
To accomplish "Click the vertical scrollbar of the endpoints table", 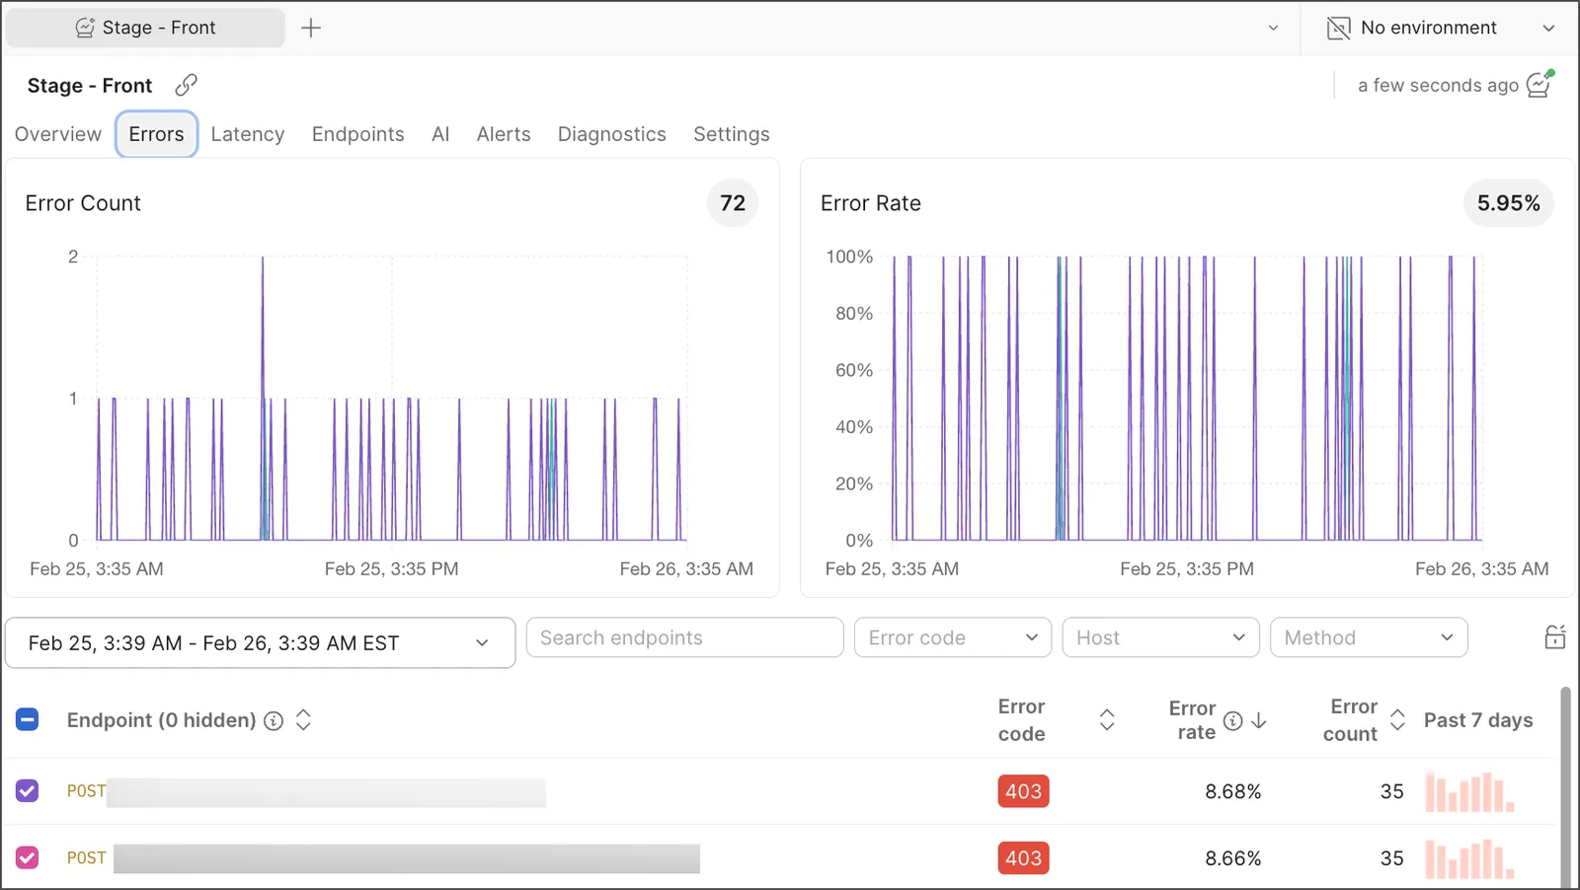I will [x=1565, y=787].
